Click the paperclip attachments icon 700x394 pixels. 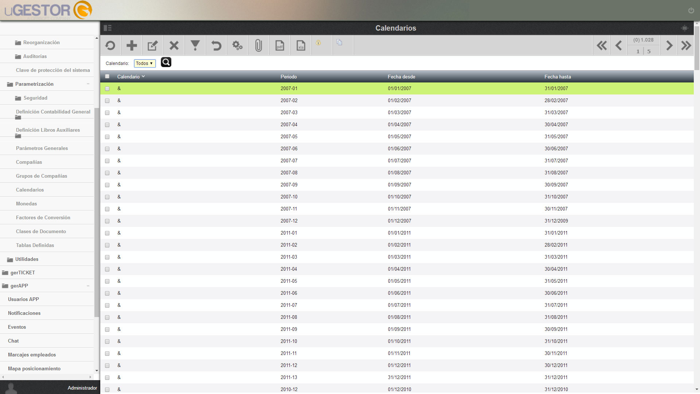[x=258, y=46]
